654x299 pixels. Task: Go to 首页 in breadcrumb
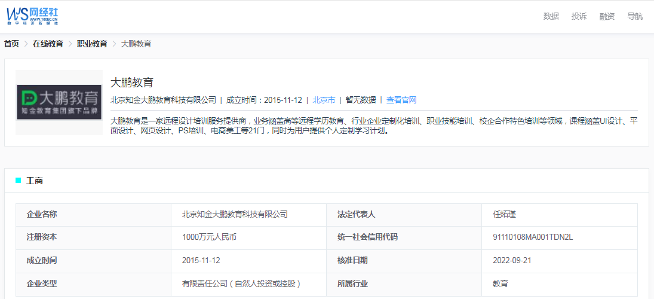click(x=12, y=44)
